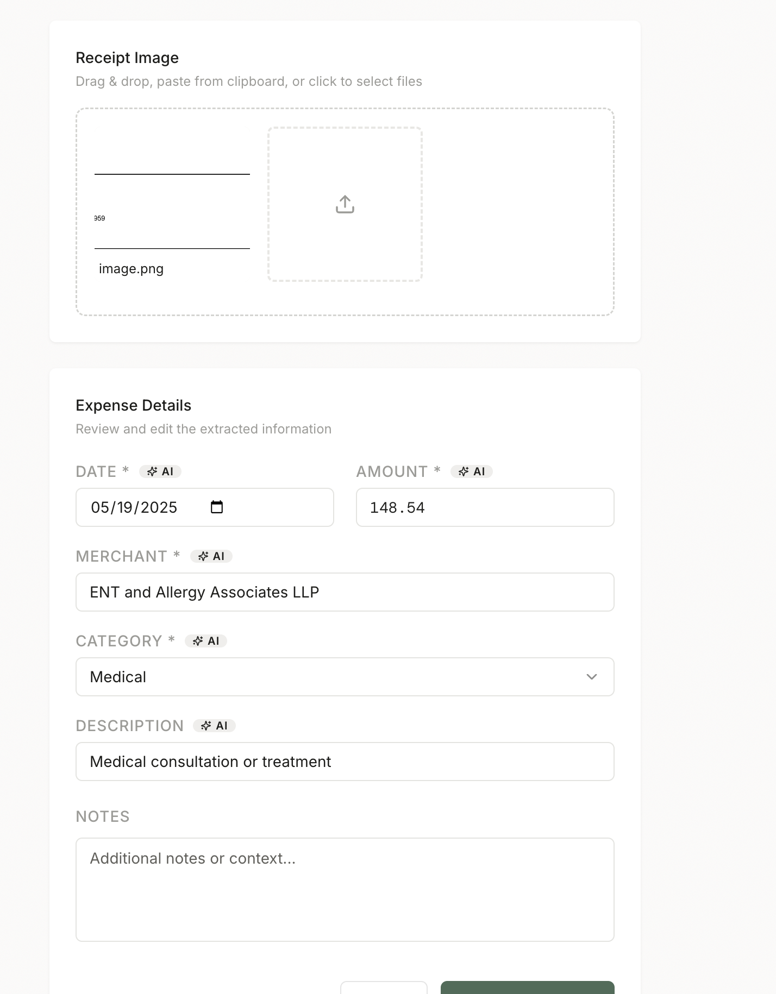Select the day segment of the date
The image size is (776, 994).
[x=124, y=507]
